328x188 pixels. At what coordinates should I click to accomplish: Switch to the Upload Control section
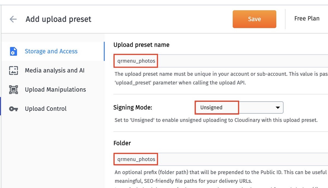(45, 109)
